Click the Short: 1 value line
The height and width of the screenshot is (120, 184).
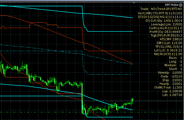tap(175, 69)
